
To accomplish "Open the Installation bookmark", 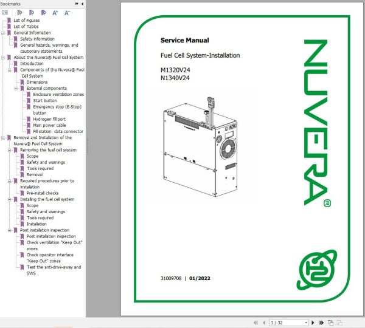I will pos(36,224).
